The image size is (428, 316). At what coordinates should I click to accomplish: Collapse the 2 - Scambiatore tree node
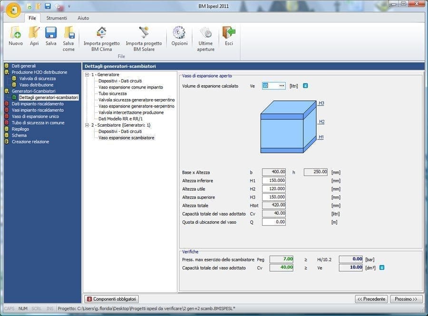(87, 125)
